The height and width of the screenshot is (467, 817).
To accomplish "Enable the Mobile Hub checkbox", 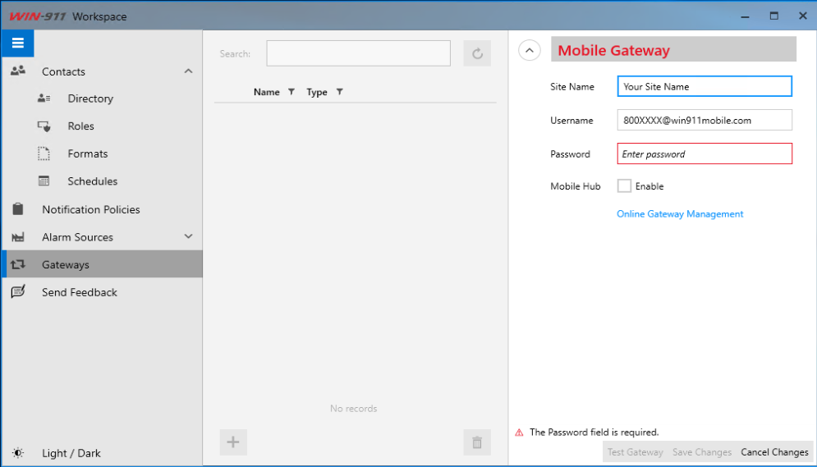I will click(x=624, y=185).
